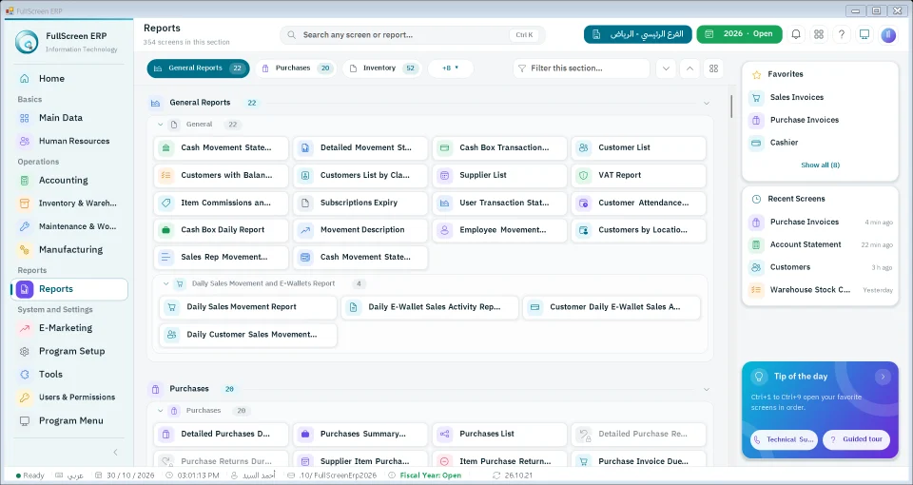913x485 pixels.
Task: Click the Main Data grid icon
Action: 25,118
